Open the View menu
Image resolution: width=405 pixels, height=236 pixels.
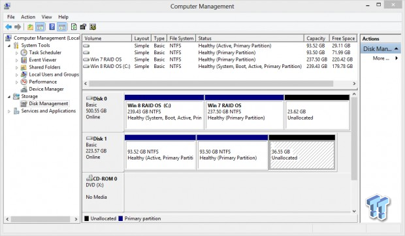click(47, 17)
